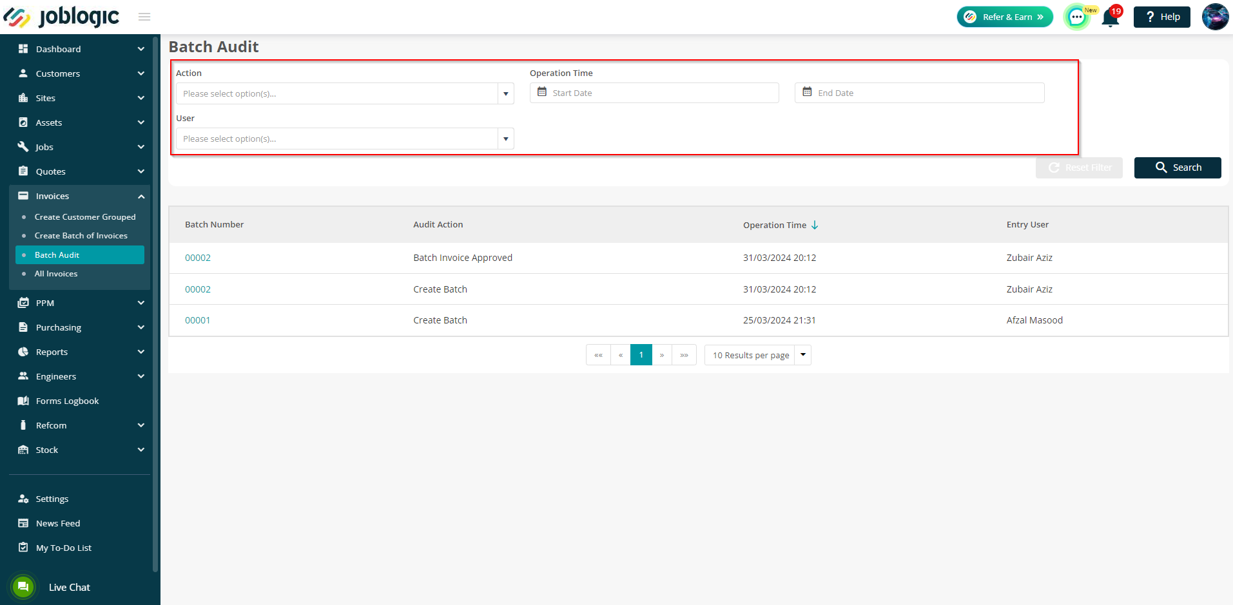Click the Customers person icon
This screenshot has width=1233, height=605.
click(x=23, y=73)
